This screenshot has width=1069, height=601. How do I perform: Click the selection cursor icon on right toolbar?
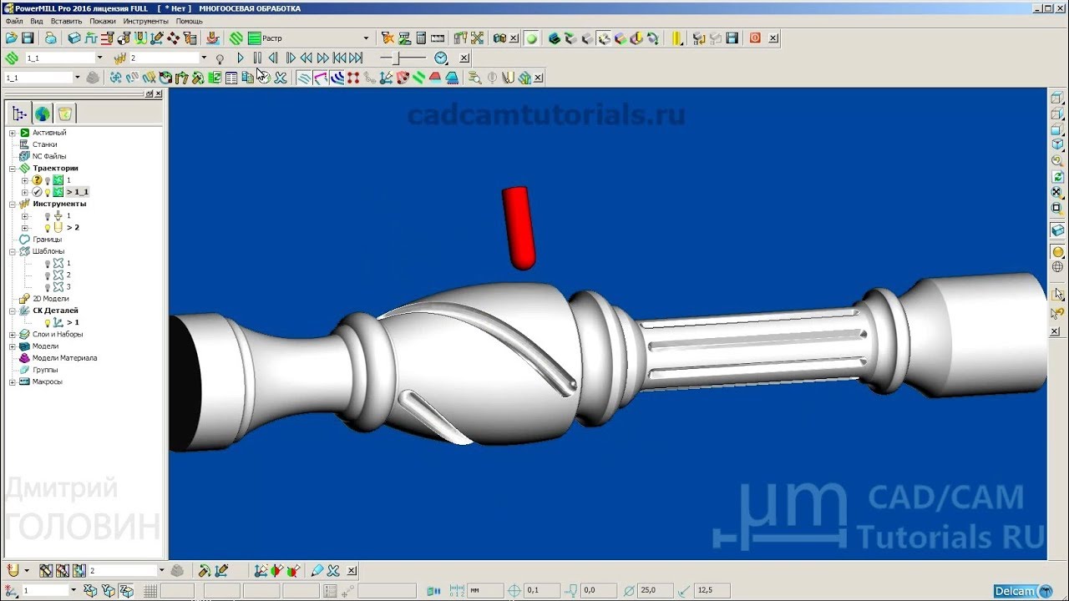coord(1057,294)
